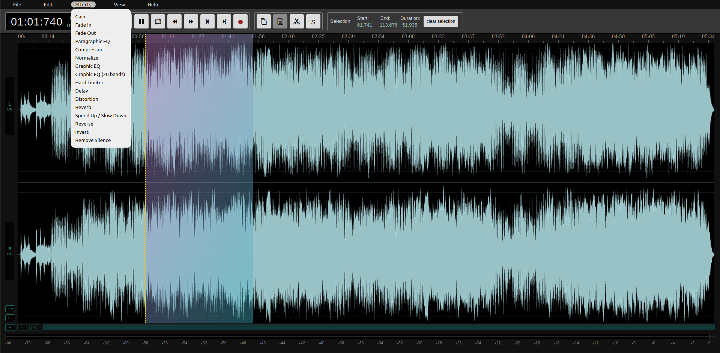Click the current time display 01:01:740
The width and height of the screenshot is (720, 353).
click(x=37, y=22)
